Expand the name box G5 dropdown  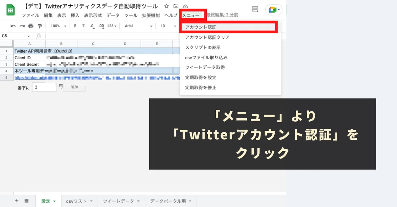(x=28, y=36)
